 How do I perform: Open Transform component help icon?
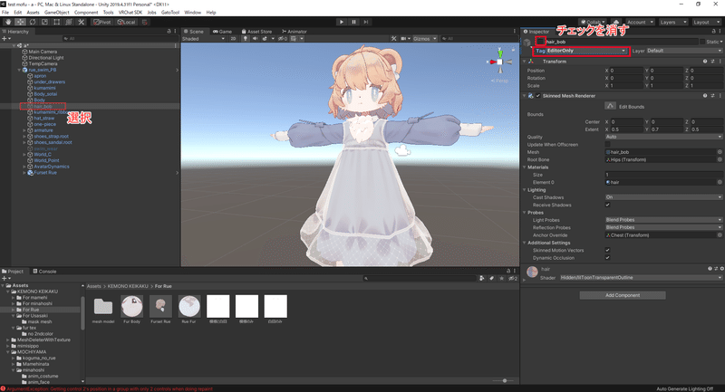pos(705,62)
